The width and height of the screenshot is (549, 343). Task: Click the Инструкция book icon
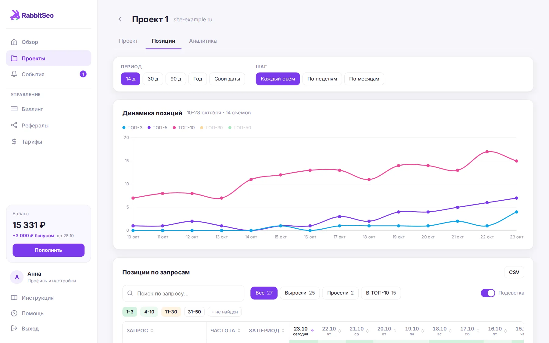[14, 298]
